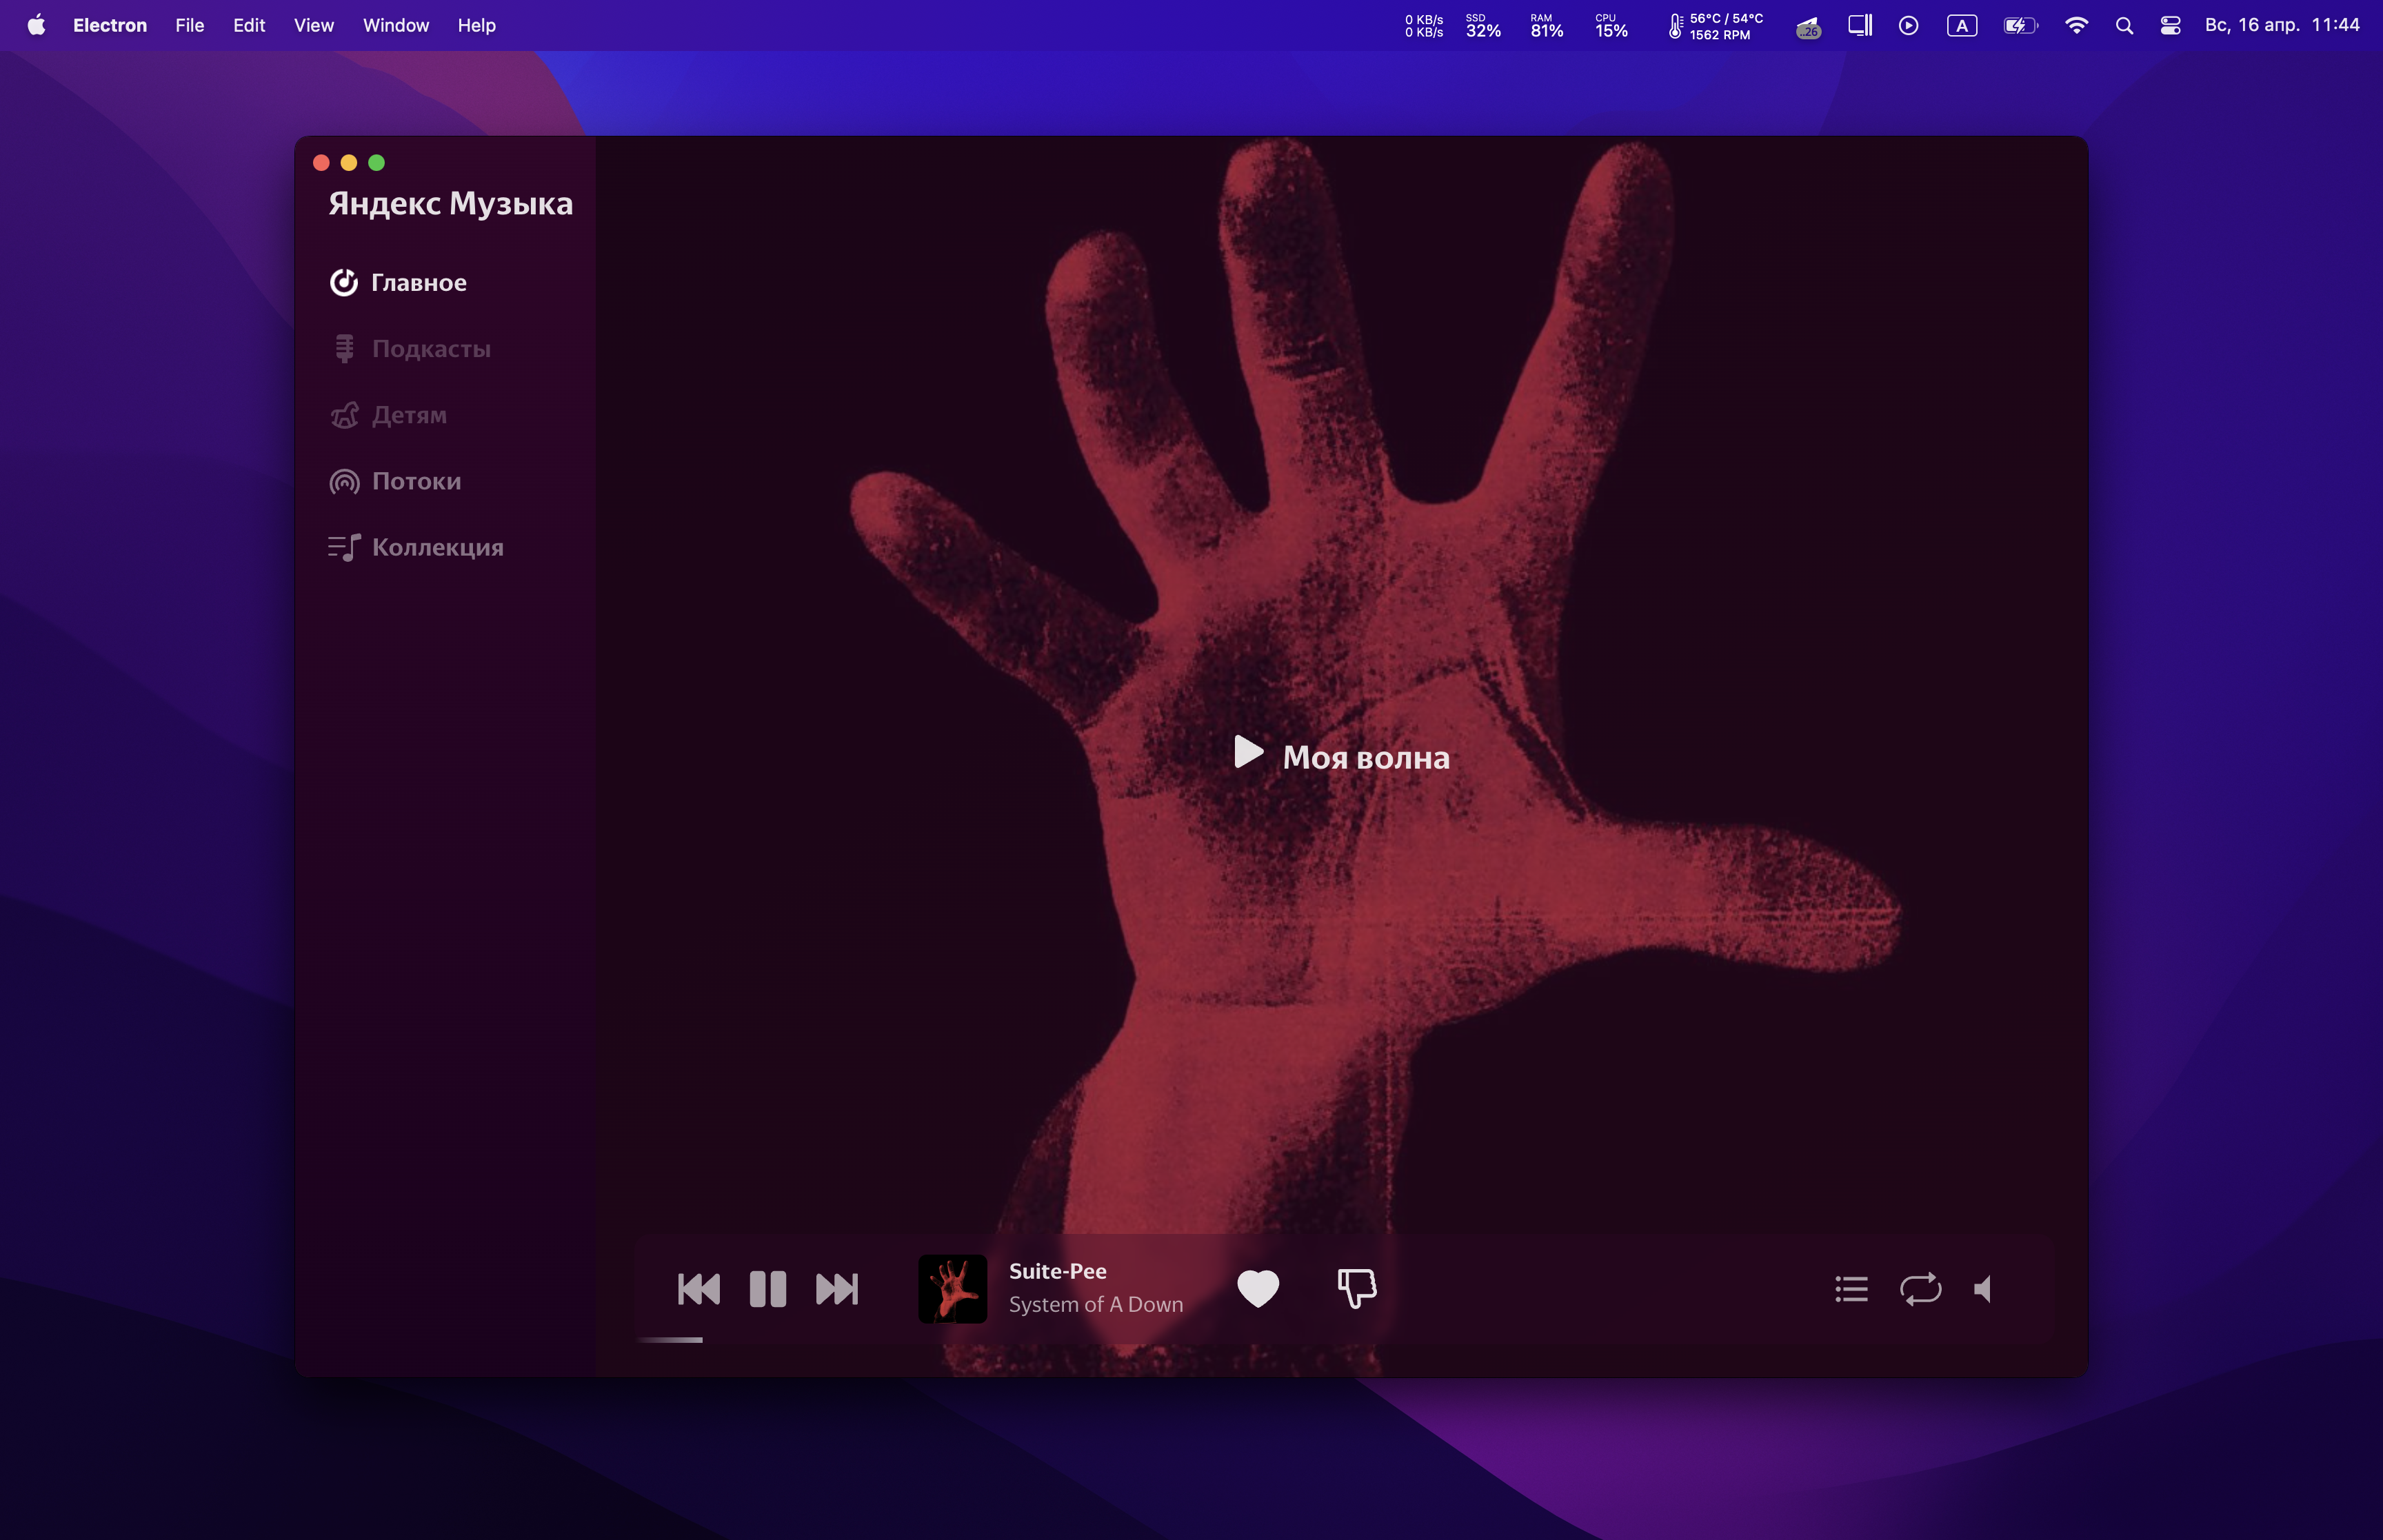
Task: Dislike the track with thumbs-down icon
Action: coord(1357,1288)
